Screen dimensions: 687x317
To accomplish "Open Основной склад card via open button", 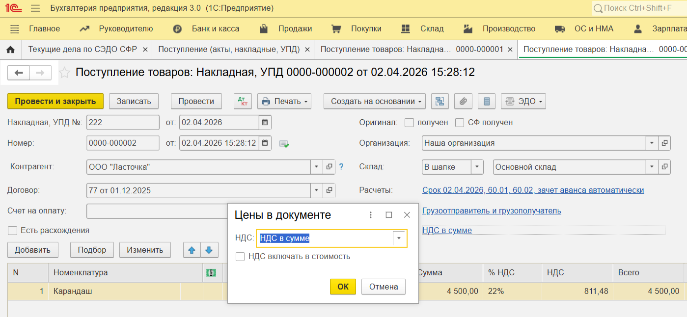I will pos(664,167).
